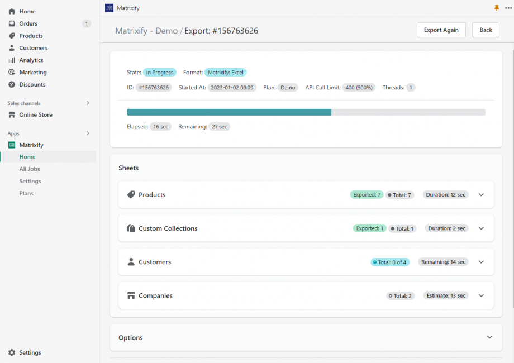The height and width of the screenshot is (363, 514).
Task: Expand the Custom Collections sheet
Action: tap(481, 228)
